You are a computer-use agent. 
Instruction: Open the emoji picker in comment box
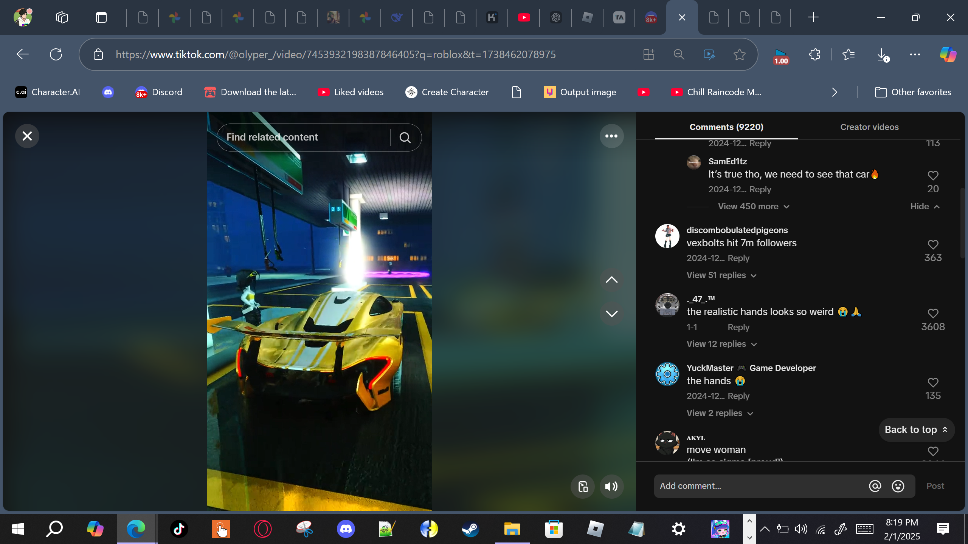point(898,486)
